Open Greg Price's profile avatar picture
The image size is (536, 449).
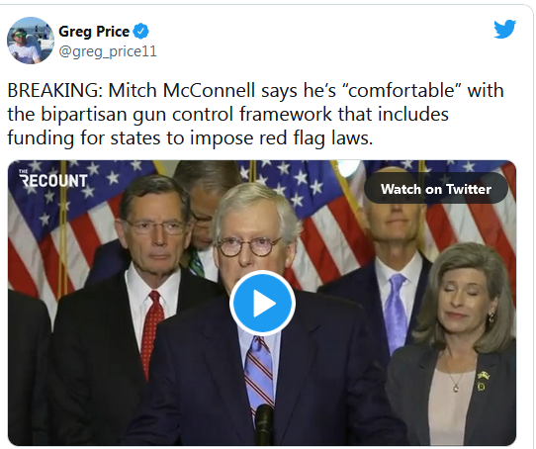coord(31,41)
